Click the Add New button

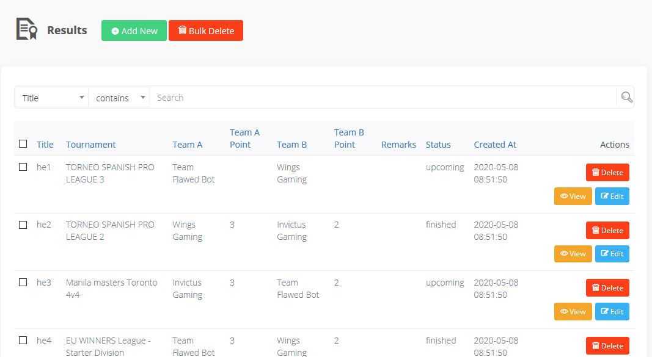pos(134,31)
